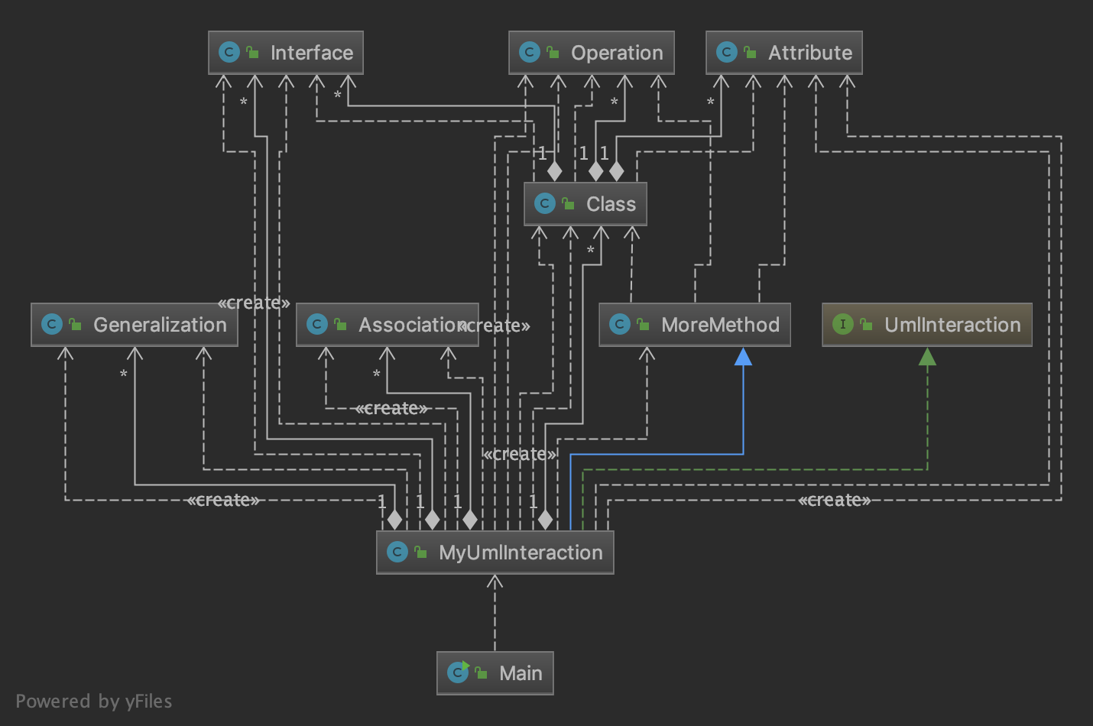1093x726 pixels.
Task: Click the public access icon on Class
Action: pos(568,203)
